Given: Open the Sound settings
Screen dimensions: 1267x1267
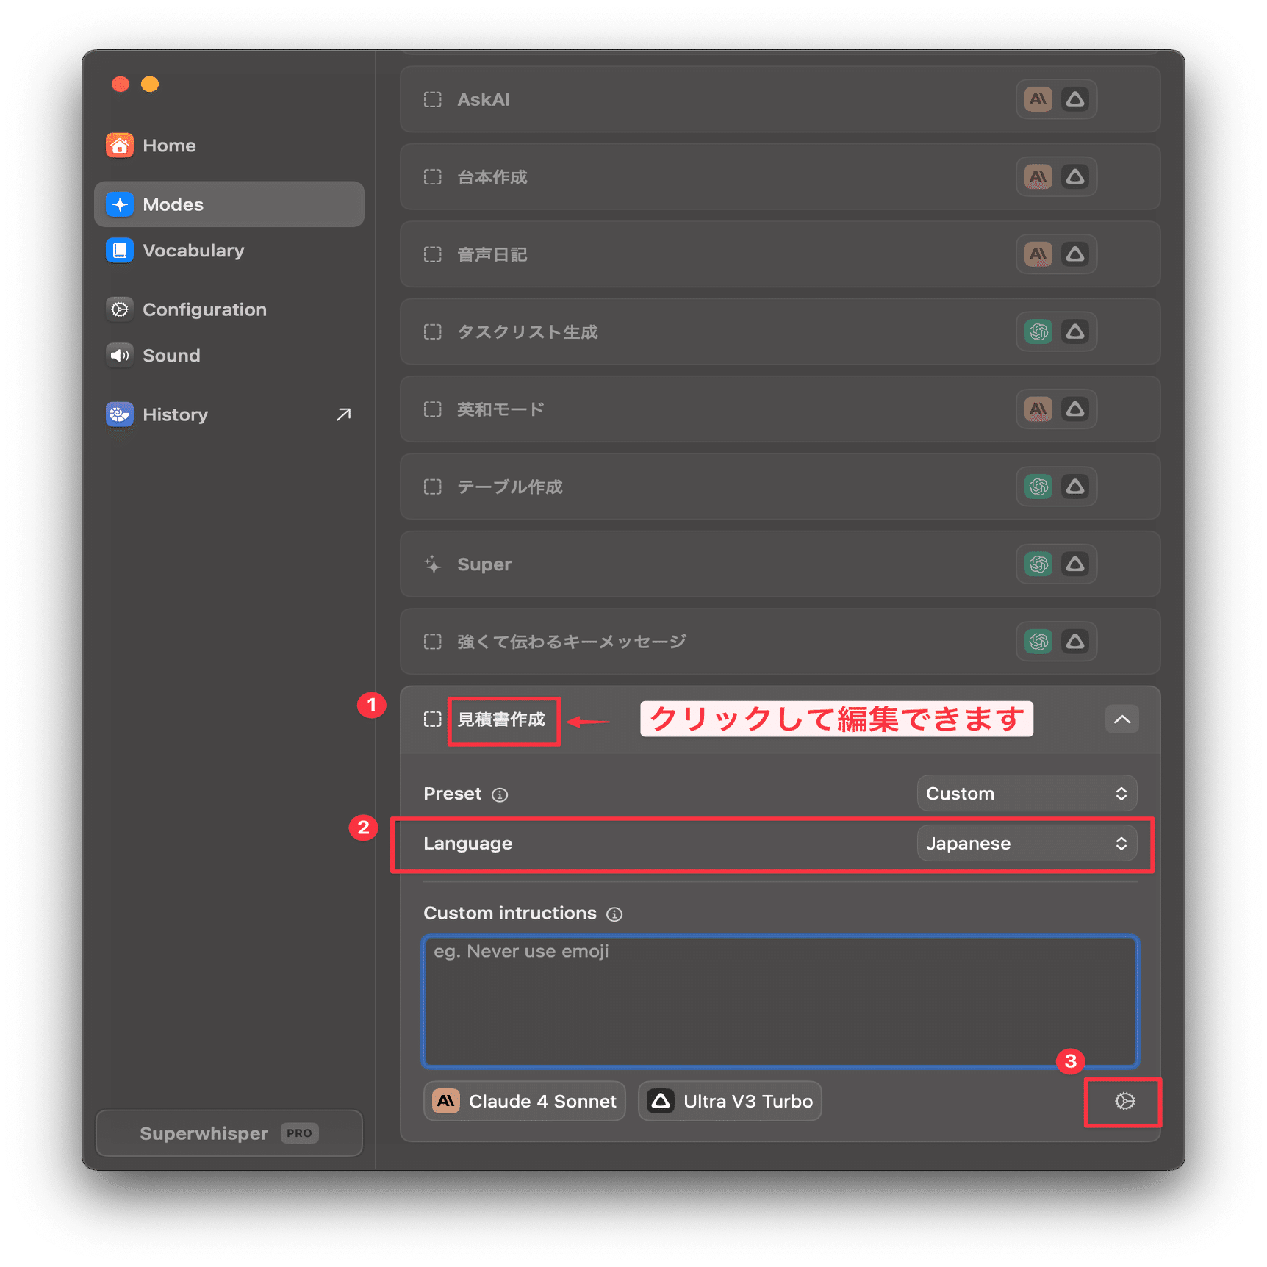Looking at the screenshot, I should pos(229,356).
